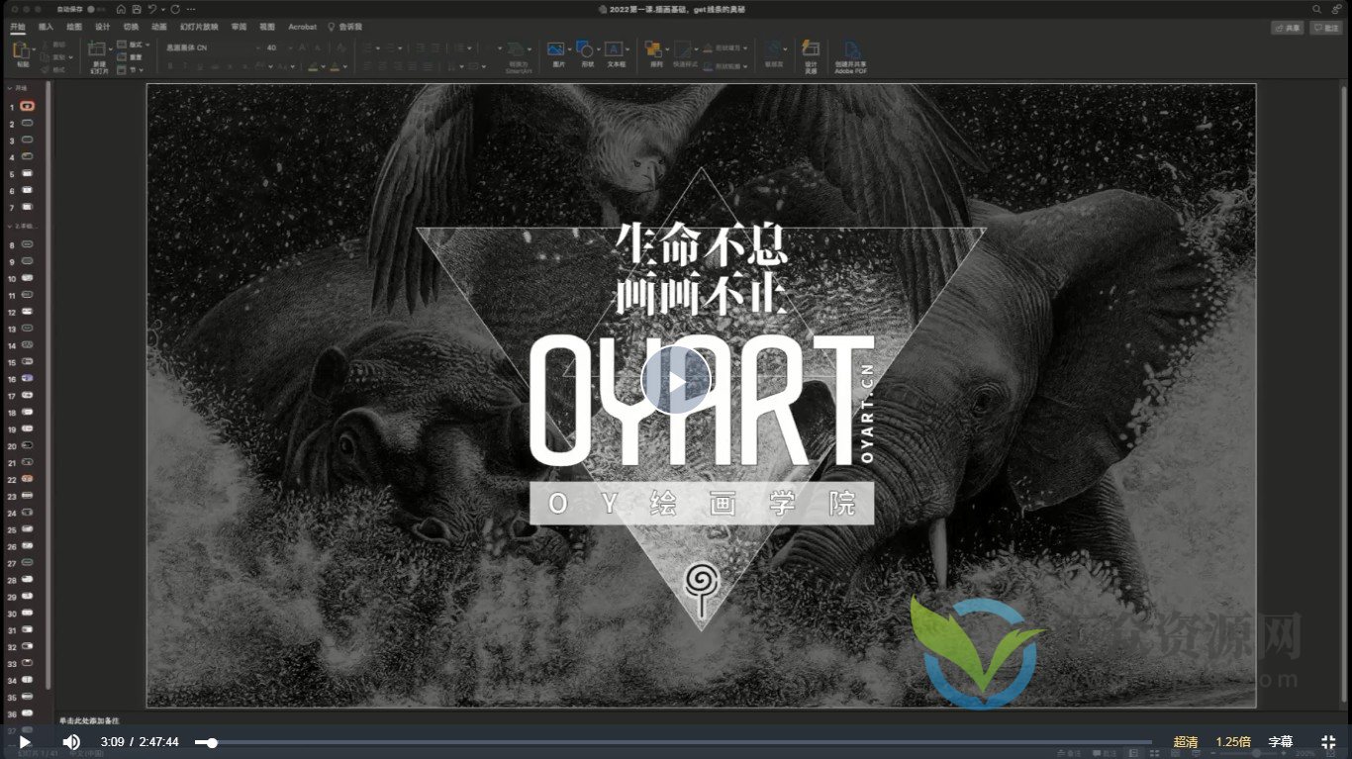1352x759 pixels.
Task: Insert a 图片 picture
Action: click(558, 53)
